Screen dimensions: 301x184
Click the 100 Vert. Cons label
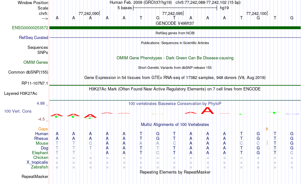click(18, 111)
